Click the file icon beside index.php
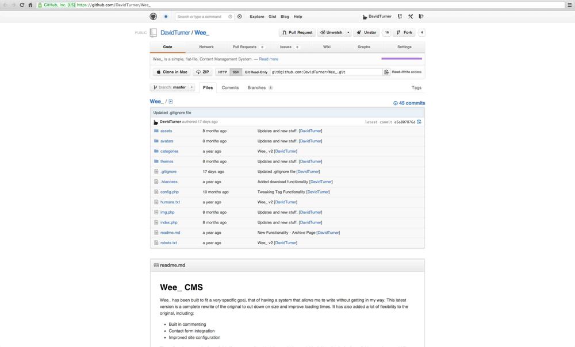Screen dimensions: 575x347 pos(156,222)
